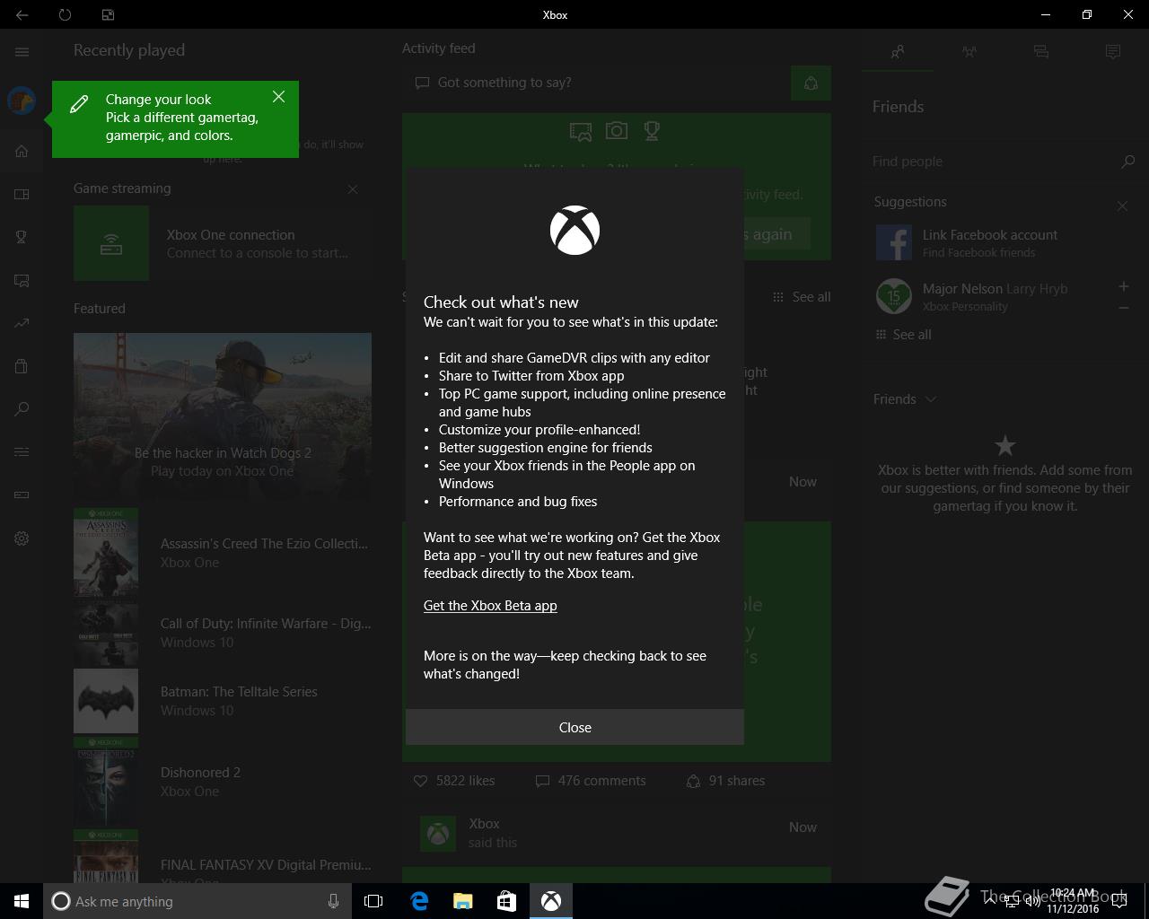Viewport: 1149px width, 919px height.
Task: Open Batman: The Telltale Series item
Action: coord(223,701)
